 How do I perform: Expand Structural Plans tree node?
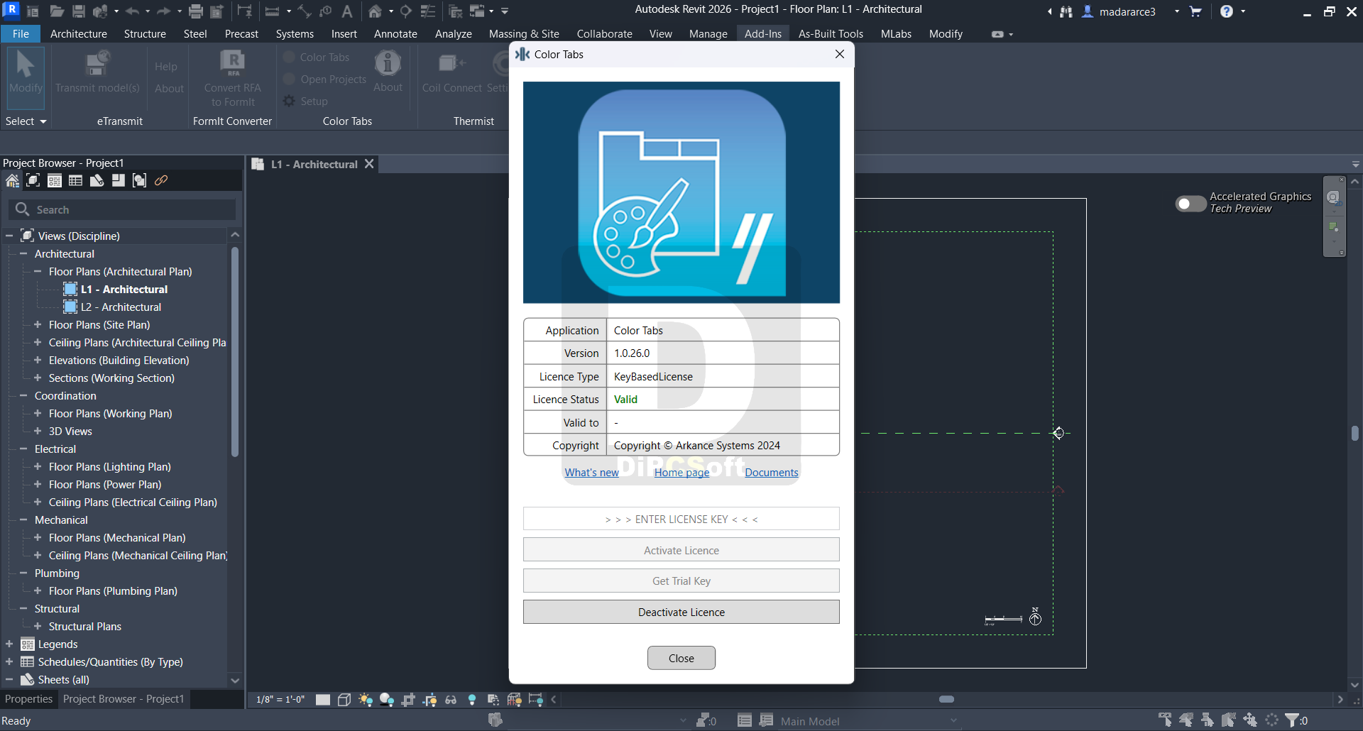[38, 626]
